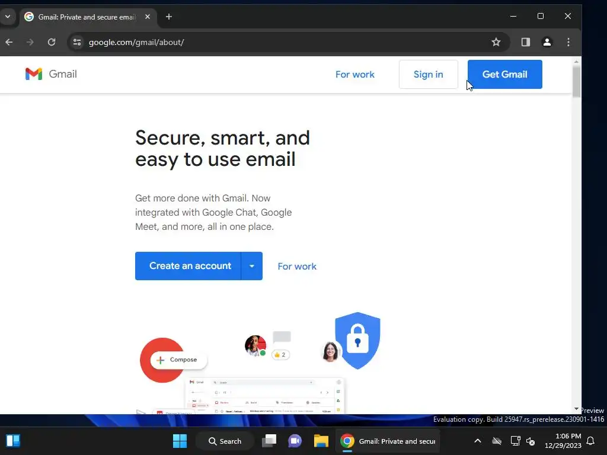Screen dimensions: 607x455
Task: Click the muted volume tray icon
Action: coord(531,441)
